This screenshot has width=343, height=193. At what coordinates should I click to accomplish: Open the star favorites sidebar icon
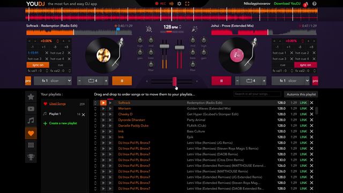[x=31, y=96]
